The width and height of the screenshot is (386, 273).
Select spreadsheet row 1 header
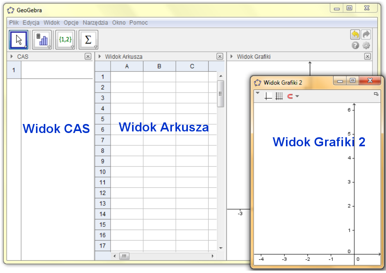pos(103,77)
